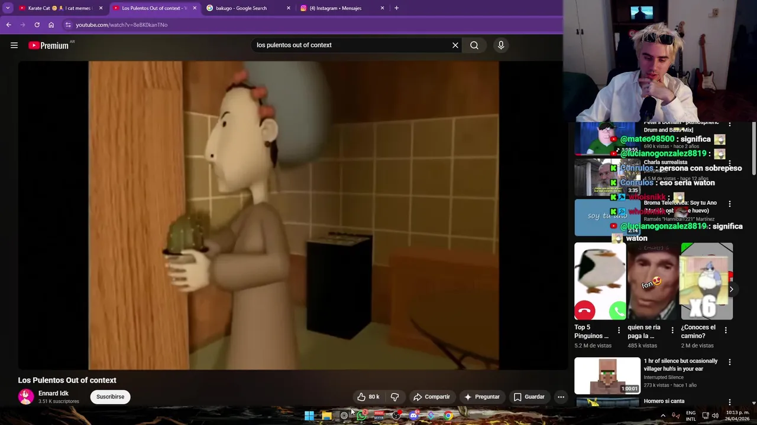Open File Explorer from taskbar
This screenshot has width=757, height=425.
(326, 416)
